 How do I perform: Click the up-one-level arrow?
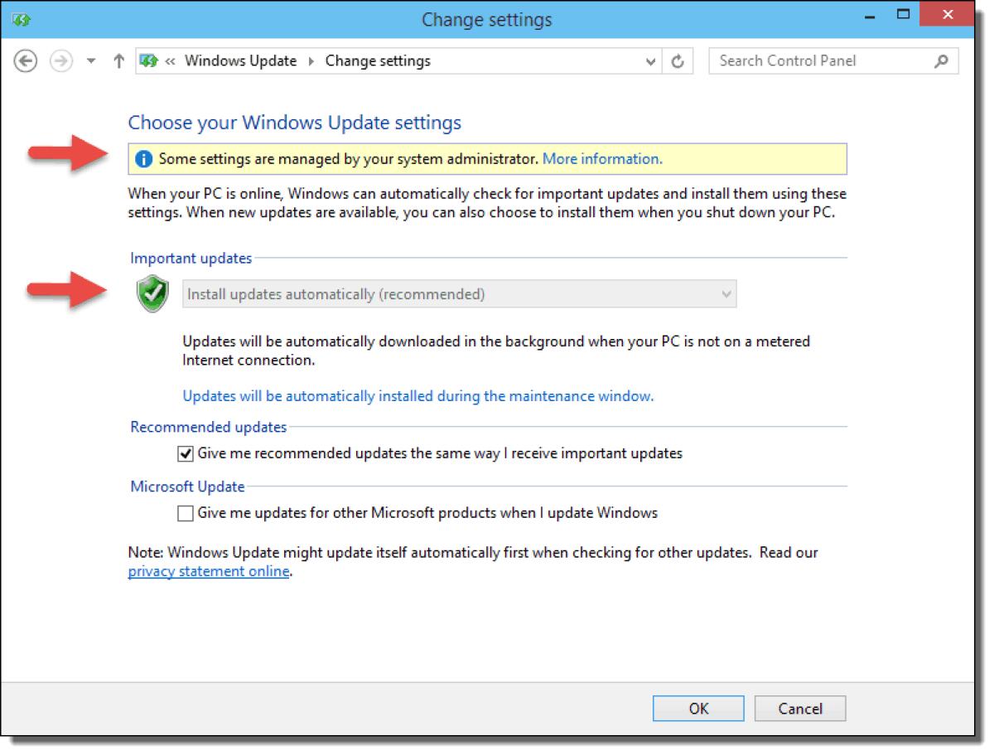118,60
